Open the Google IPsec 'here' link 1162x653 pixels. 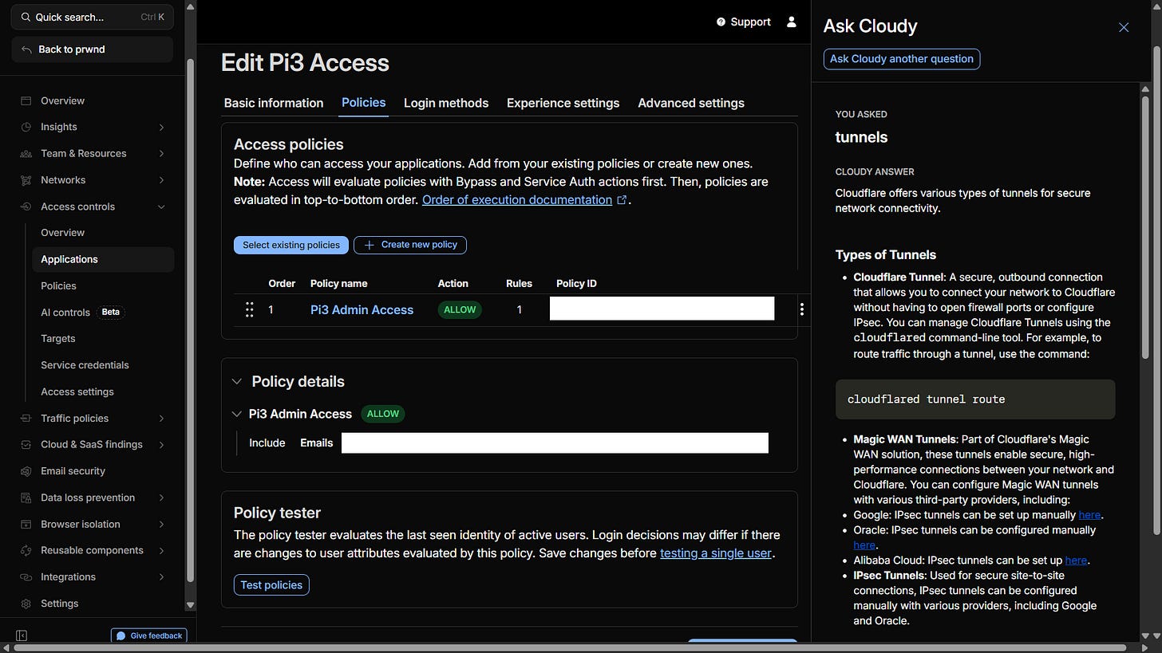tap(1089, 515)
